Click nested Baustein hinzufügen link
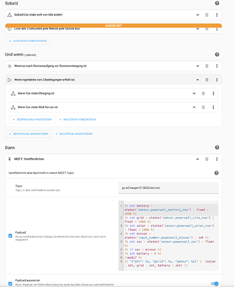The image size is (234, 287). click(x=78, y=119)
